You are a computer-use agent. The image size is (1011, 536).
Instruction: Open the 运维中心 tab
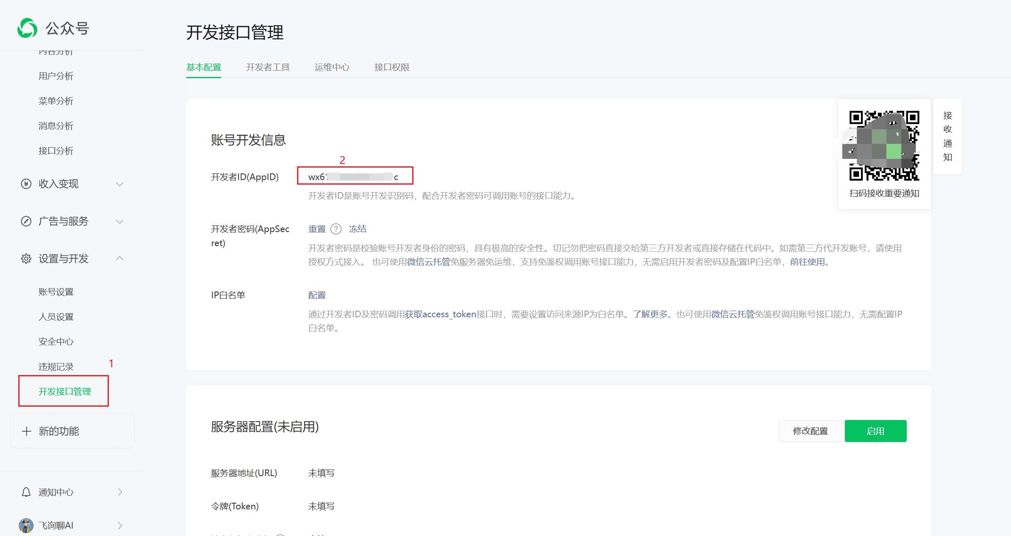332,67
